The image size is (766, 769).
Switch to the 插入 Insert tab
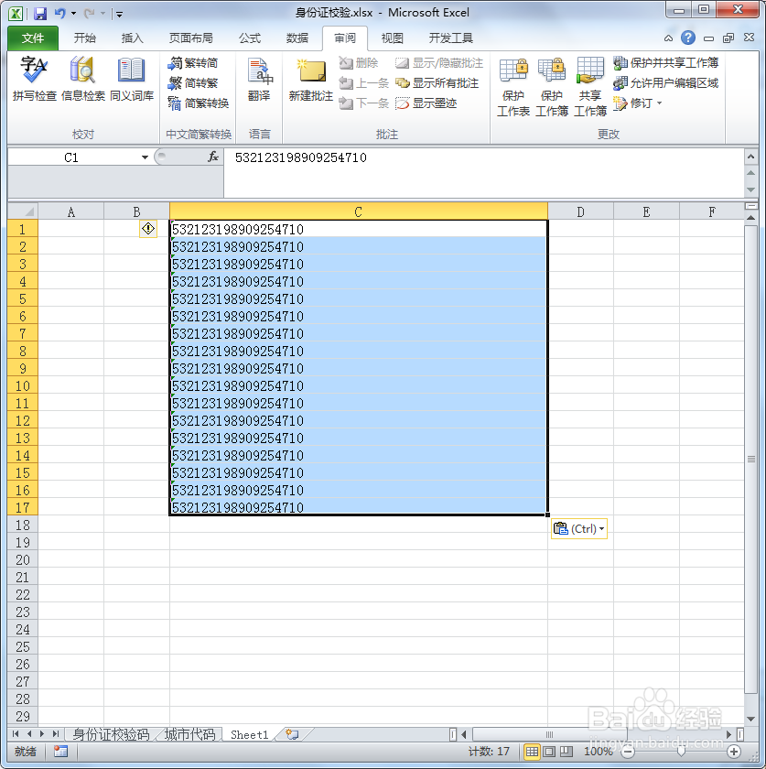coord(133,38)
